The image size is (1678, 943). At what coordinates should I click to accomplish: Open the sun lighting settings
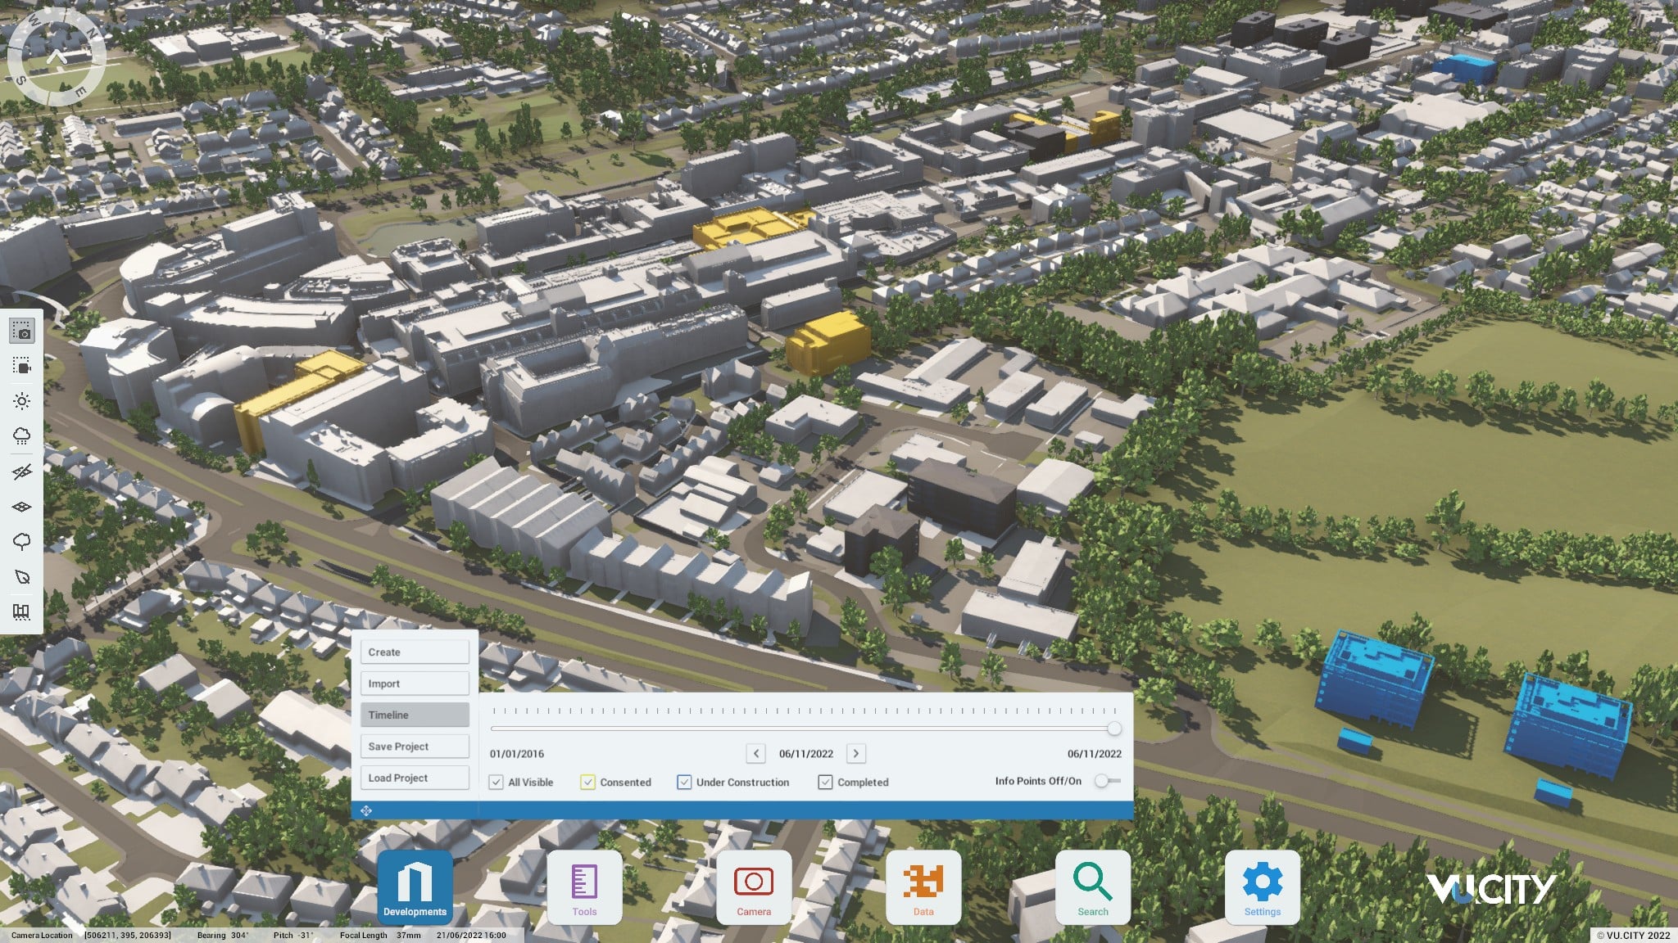(x=22, y=401)
